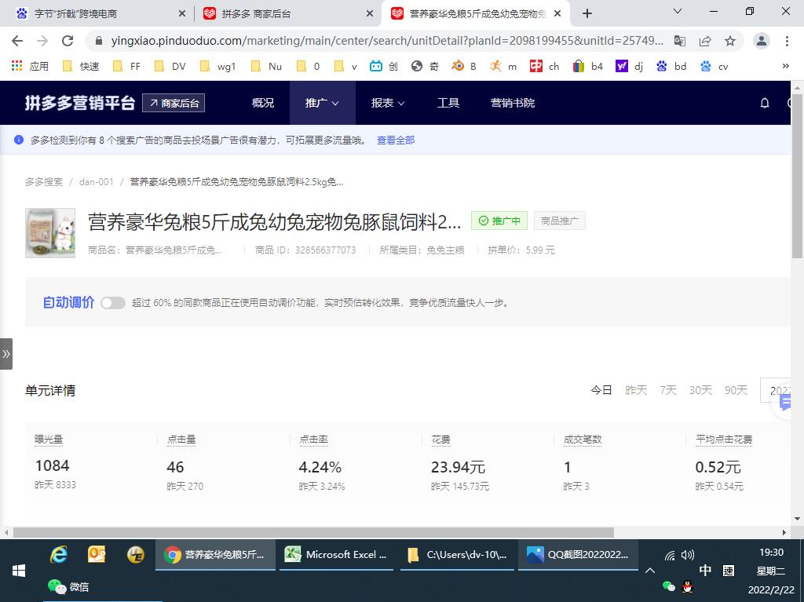Click the 多多搜索 breadcrumb link

(44, 182)
